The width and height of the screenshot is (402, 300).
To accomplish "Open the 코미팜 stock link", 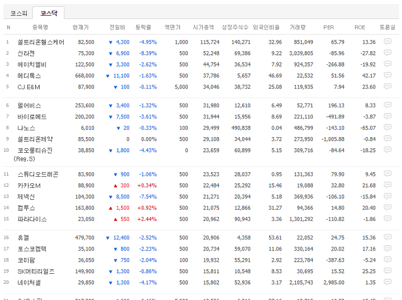I will click(26, 260).
